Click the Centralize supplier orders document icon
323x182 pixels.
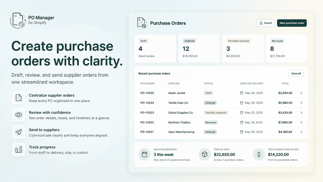point(19,98)
